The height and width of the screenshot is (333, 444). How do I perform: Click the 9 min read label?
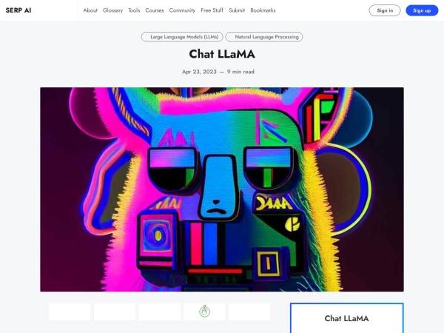(x=240, y=72)
